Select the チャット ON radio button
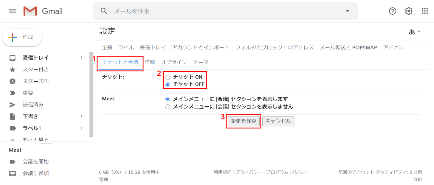Image resolution: width=434 pixels, height=185 pixels. (168, 77)
